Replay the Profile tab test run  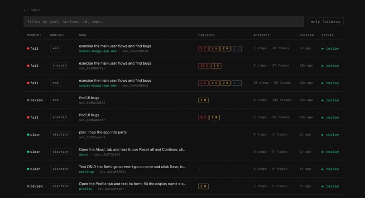[x=330, y=186]
